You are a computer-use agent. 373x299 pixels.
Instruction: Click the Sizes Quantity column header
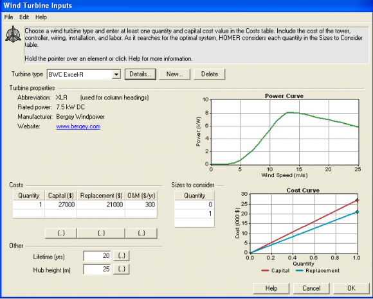(194, 196)
